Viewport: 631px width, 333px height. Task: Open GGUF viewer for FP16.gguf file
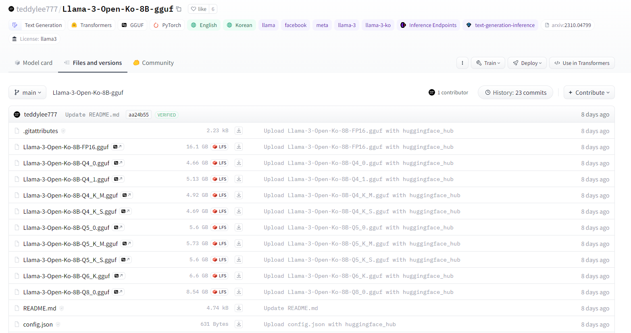click(x=118, y=147)
